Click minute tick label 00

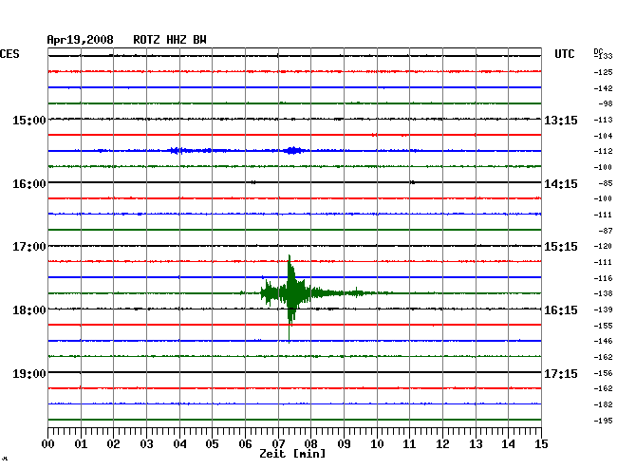(x=48, y=444)
